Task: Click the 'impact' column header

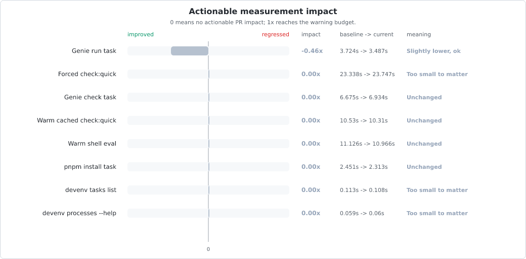Action: tap(311, 34)
